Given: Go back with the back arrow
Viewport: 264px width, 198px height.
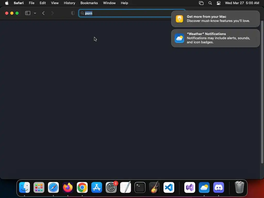Looking at the screenshot, I should (x=43, y=13).
